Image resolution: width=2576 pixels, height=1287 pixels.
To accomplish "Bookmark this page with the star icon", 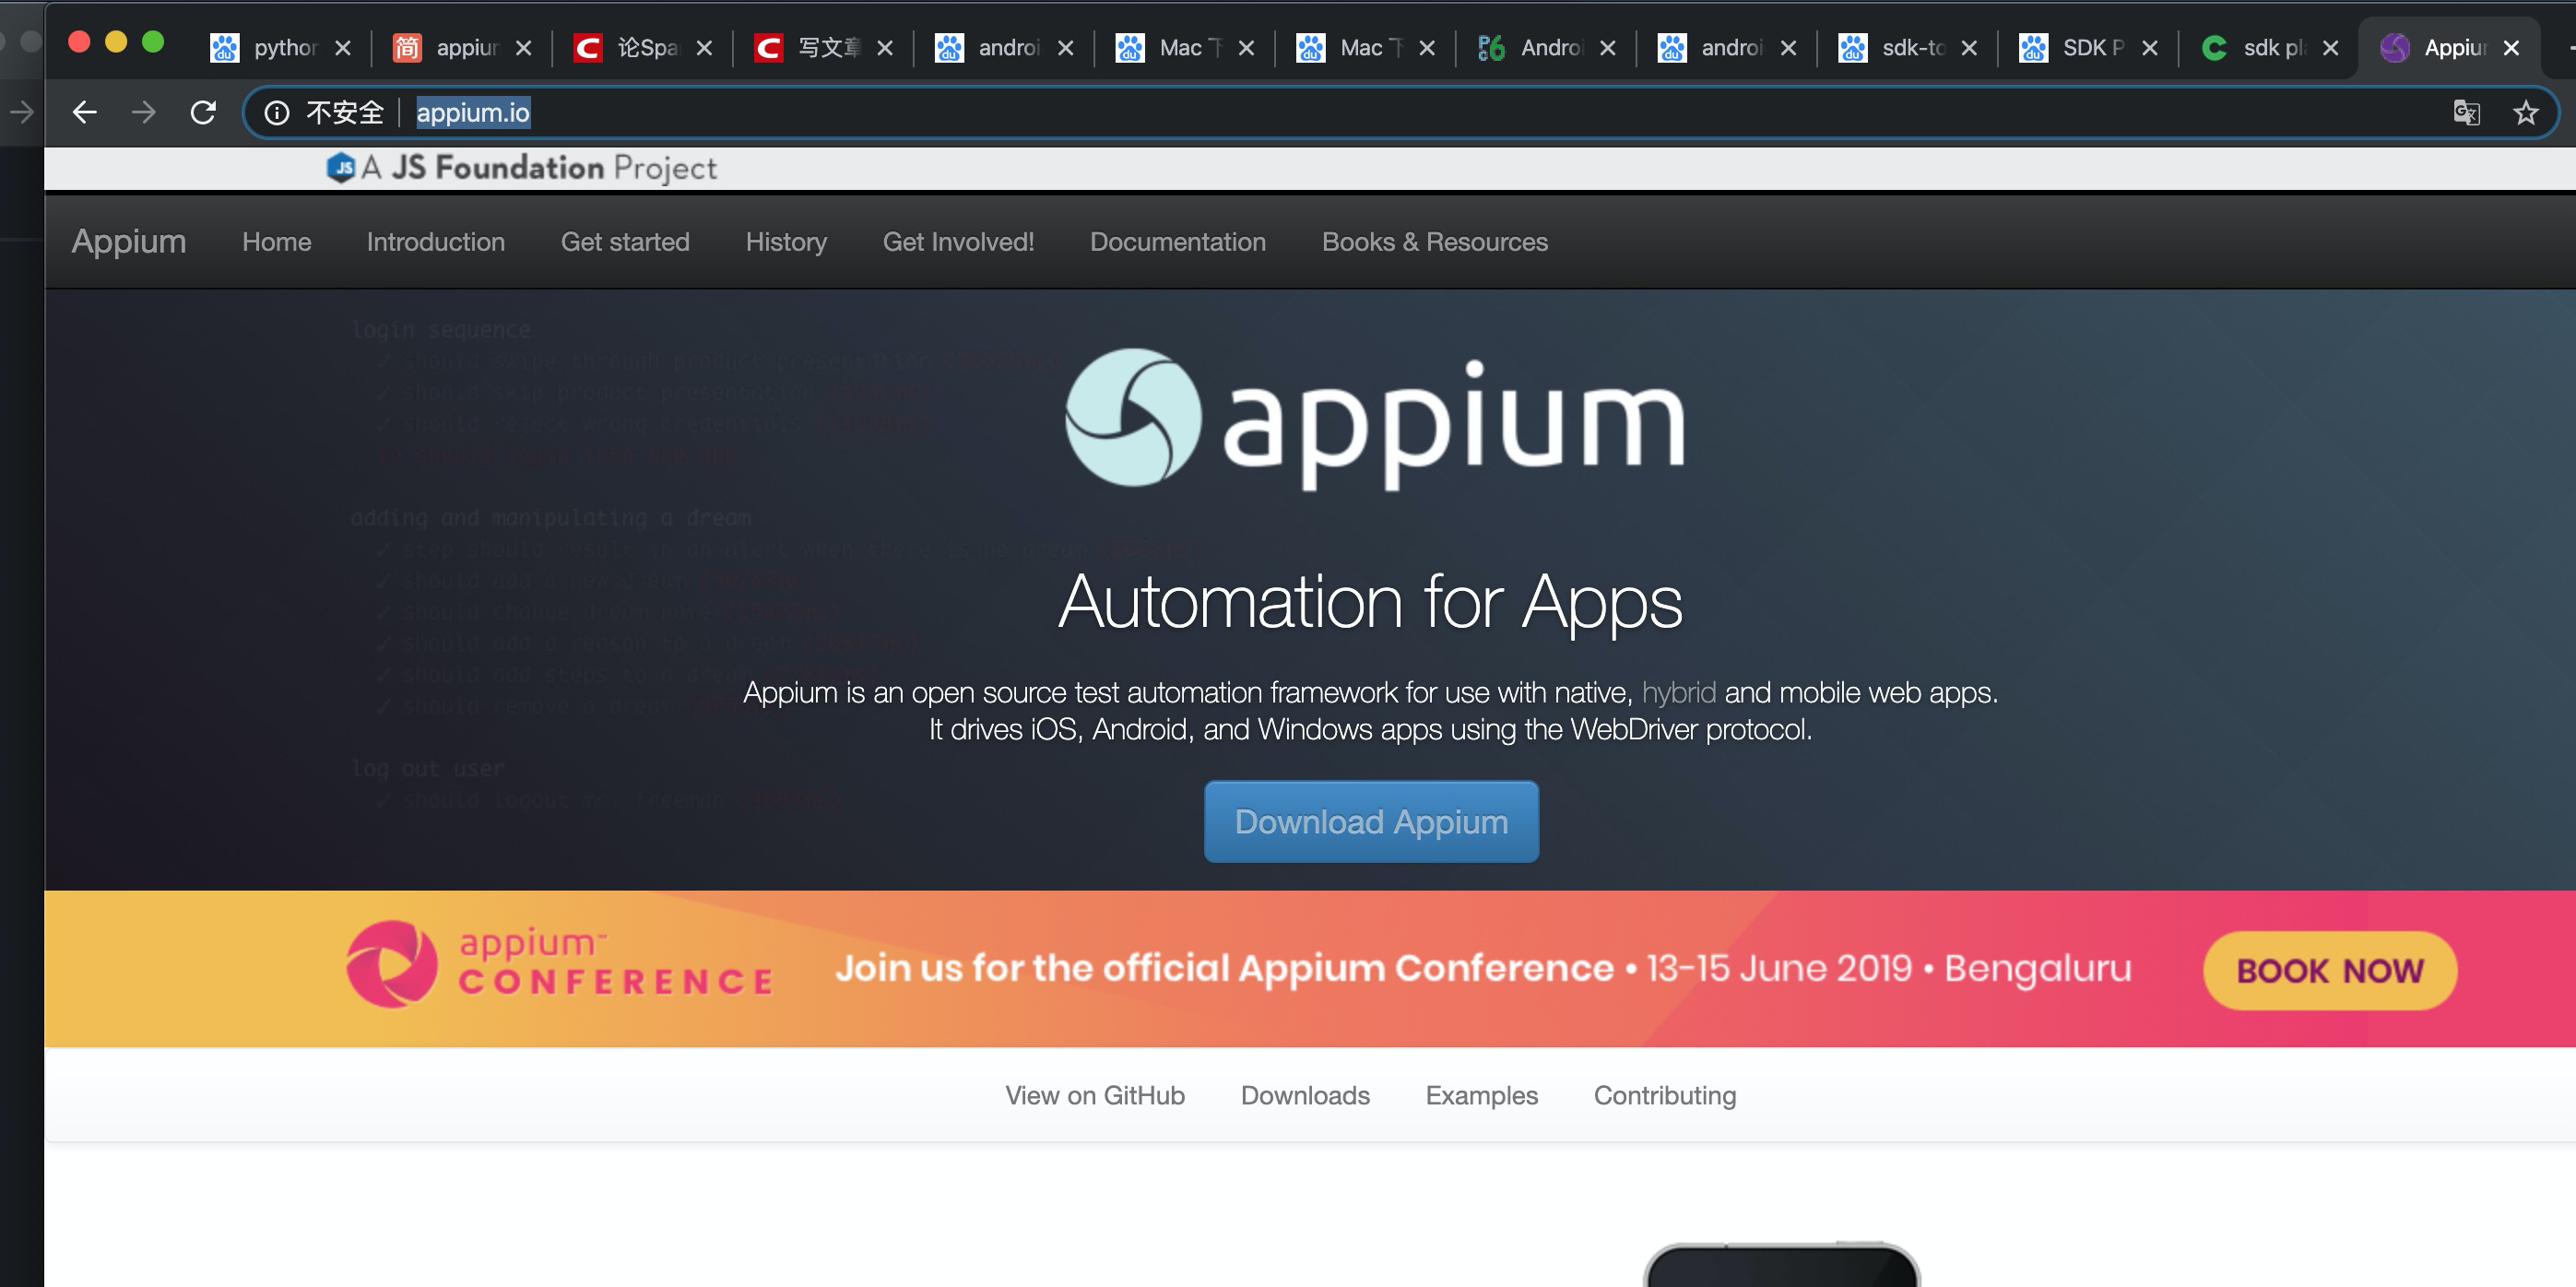I will [x=2526, y=112].
